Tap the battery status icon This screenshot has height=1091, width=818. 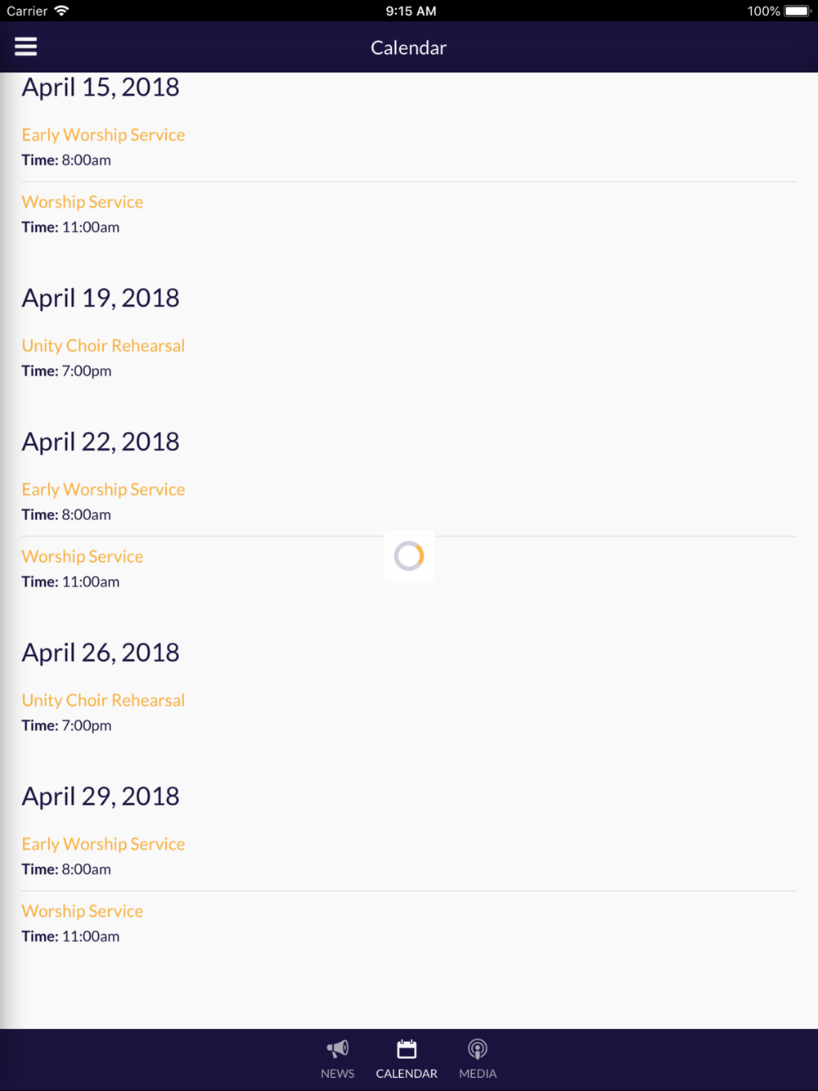797,11
